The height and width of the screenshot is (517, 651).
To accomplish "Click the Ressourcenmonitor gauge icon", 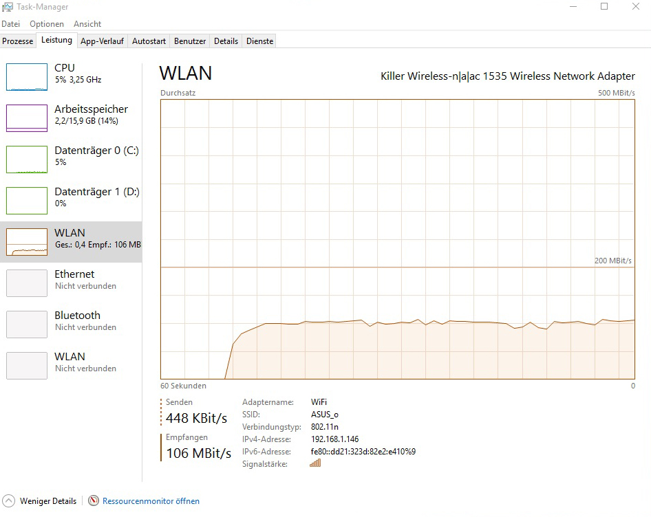I will (94, 500).
